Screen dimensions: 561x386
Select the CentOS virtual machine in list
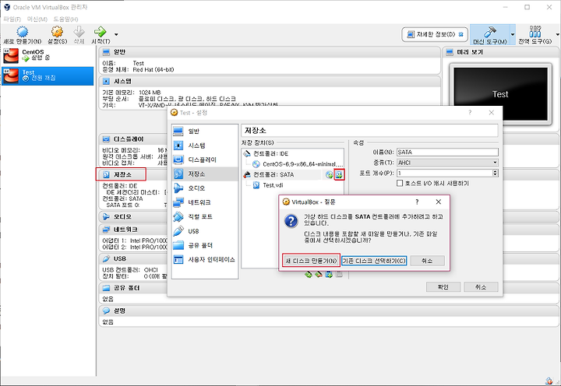(48, 56)
